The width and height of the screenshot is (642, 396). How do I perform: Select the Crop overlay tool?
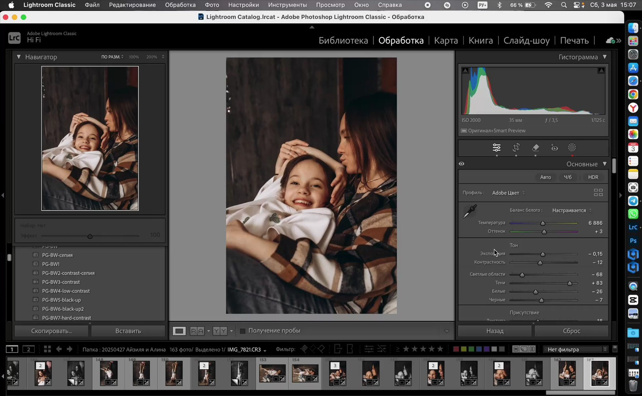tap(516, 148)
